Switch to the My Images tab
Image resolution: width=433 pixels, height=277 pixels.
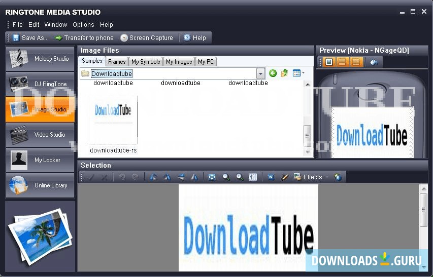pos(179,62)
